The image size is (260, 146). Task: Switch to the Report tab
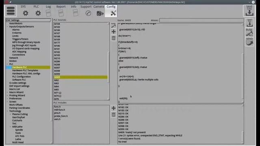pos(61,11)
